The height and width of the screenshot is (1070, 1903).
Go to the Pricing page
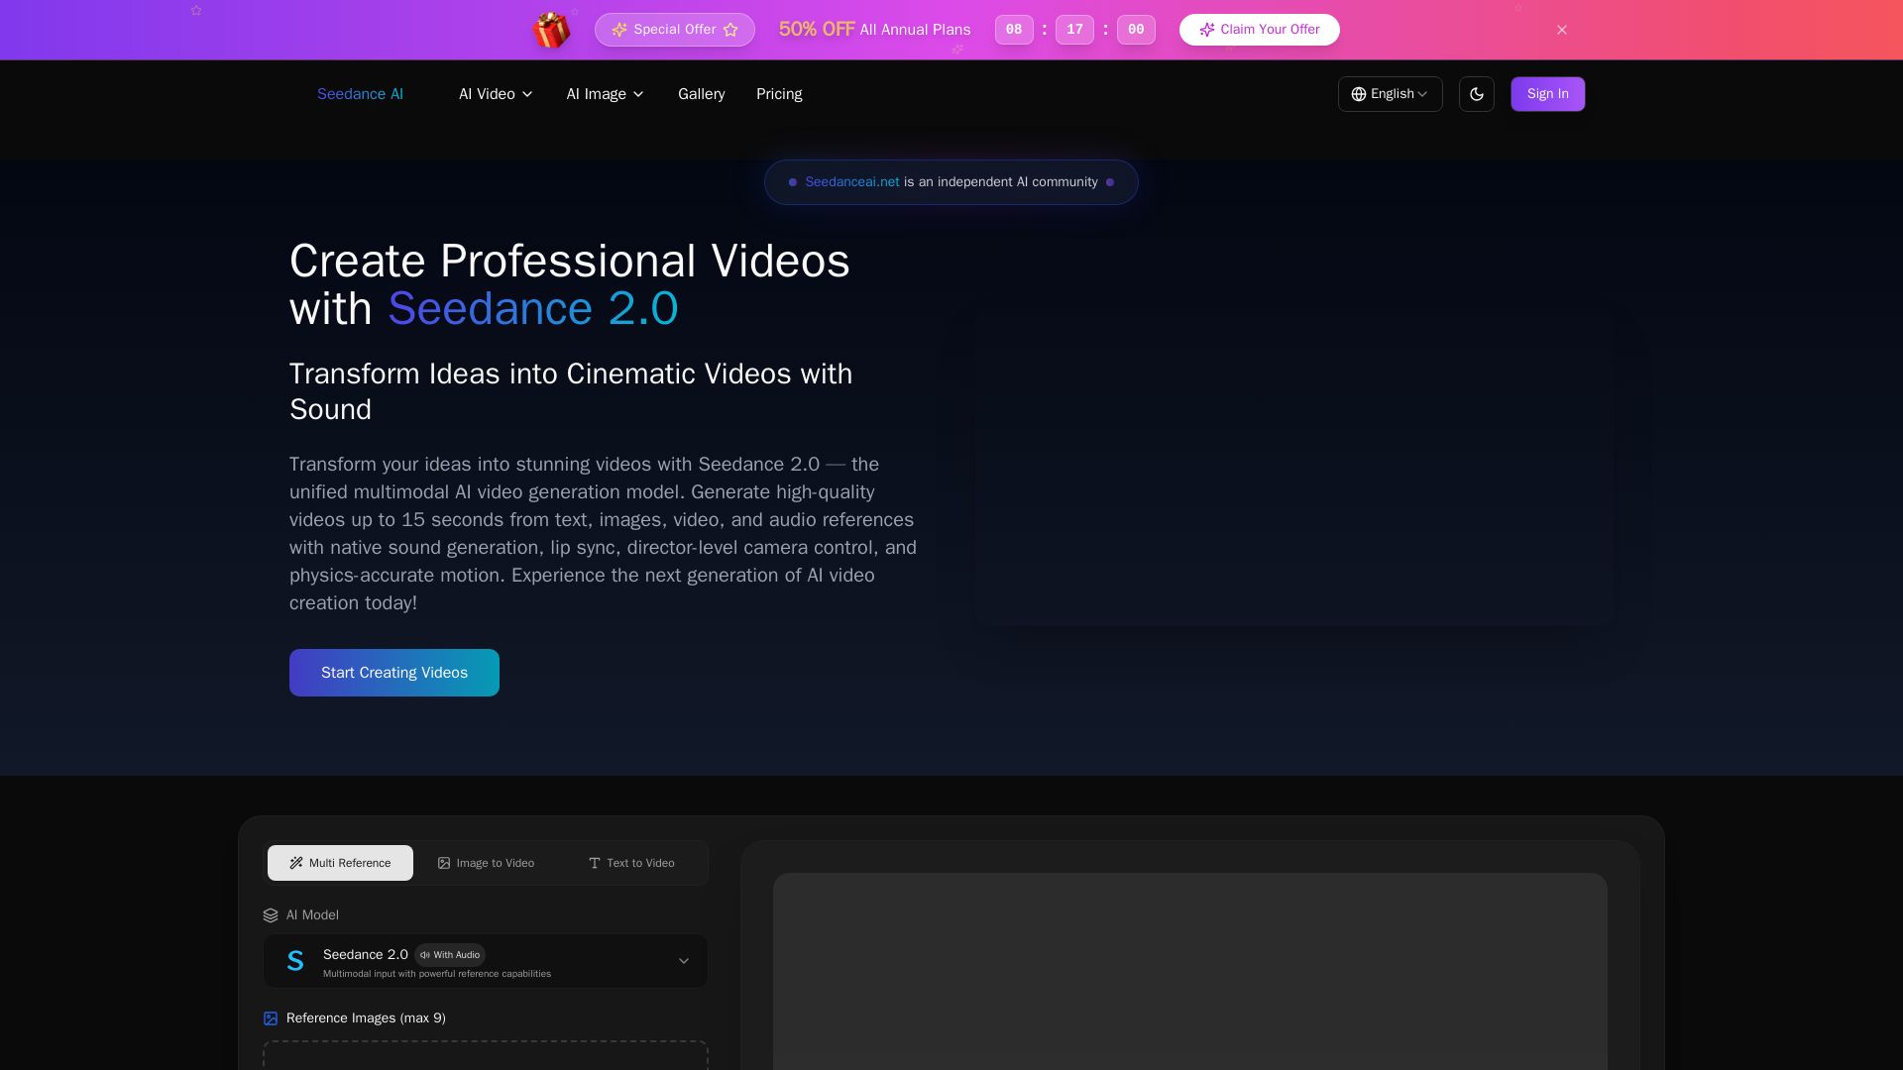779,94
